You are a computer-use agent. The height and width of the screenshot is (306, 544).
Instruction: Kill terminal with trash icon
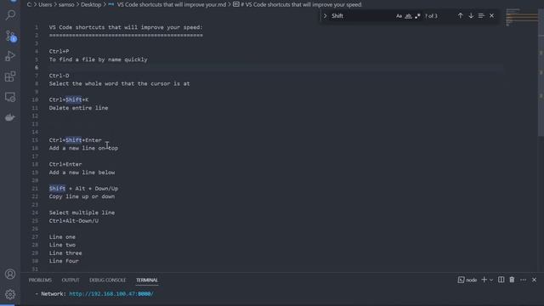tap(512, 280)
